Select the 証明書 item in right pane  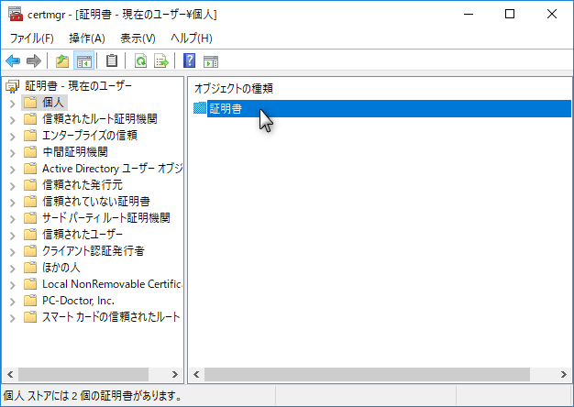click(225, 109)
